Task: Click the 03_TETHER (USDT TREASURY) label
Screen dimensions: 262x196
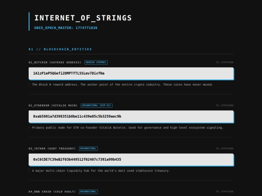Action: pyautogui.click(x=52, y=149)
